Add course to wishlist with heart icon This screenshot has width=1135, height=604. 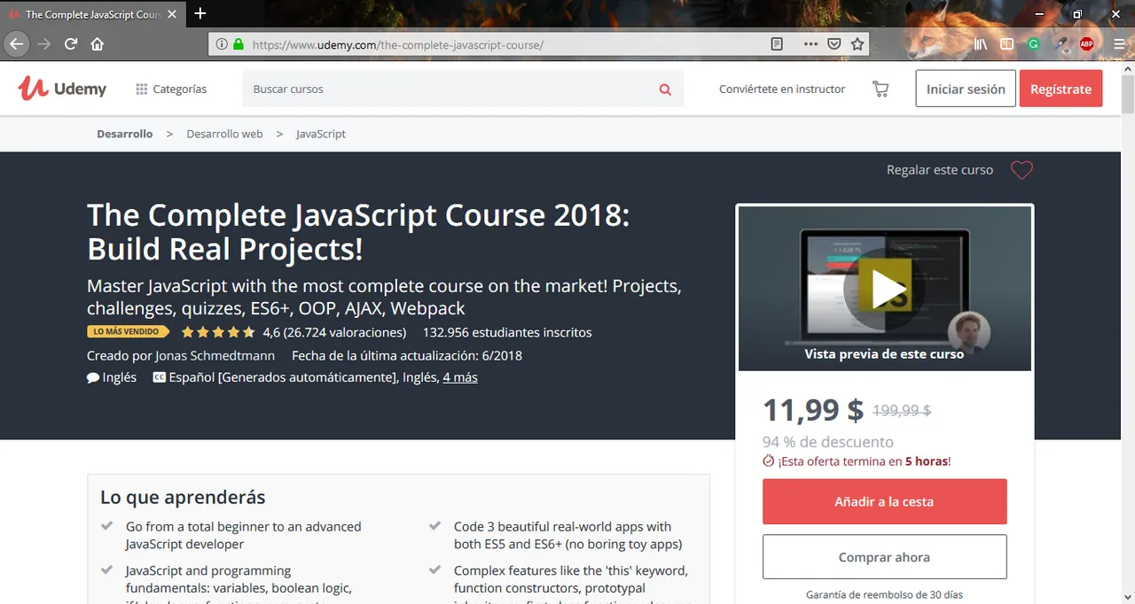(x=1021, y=170)
